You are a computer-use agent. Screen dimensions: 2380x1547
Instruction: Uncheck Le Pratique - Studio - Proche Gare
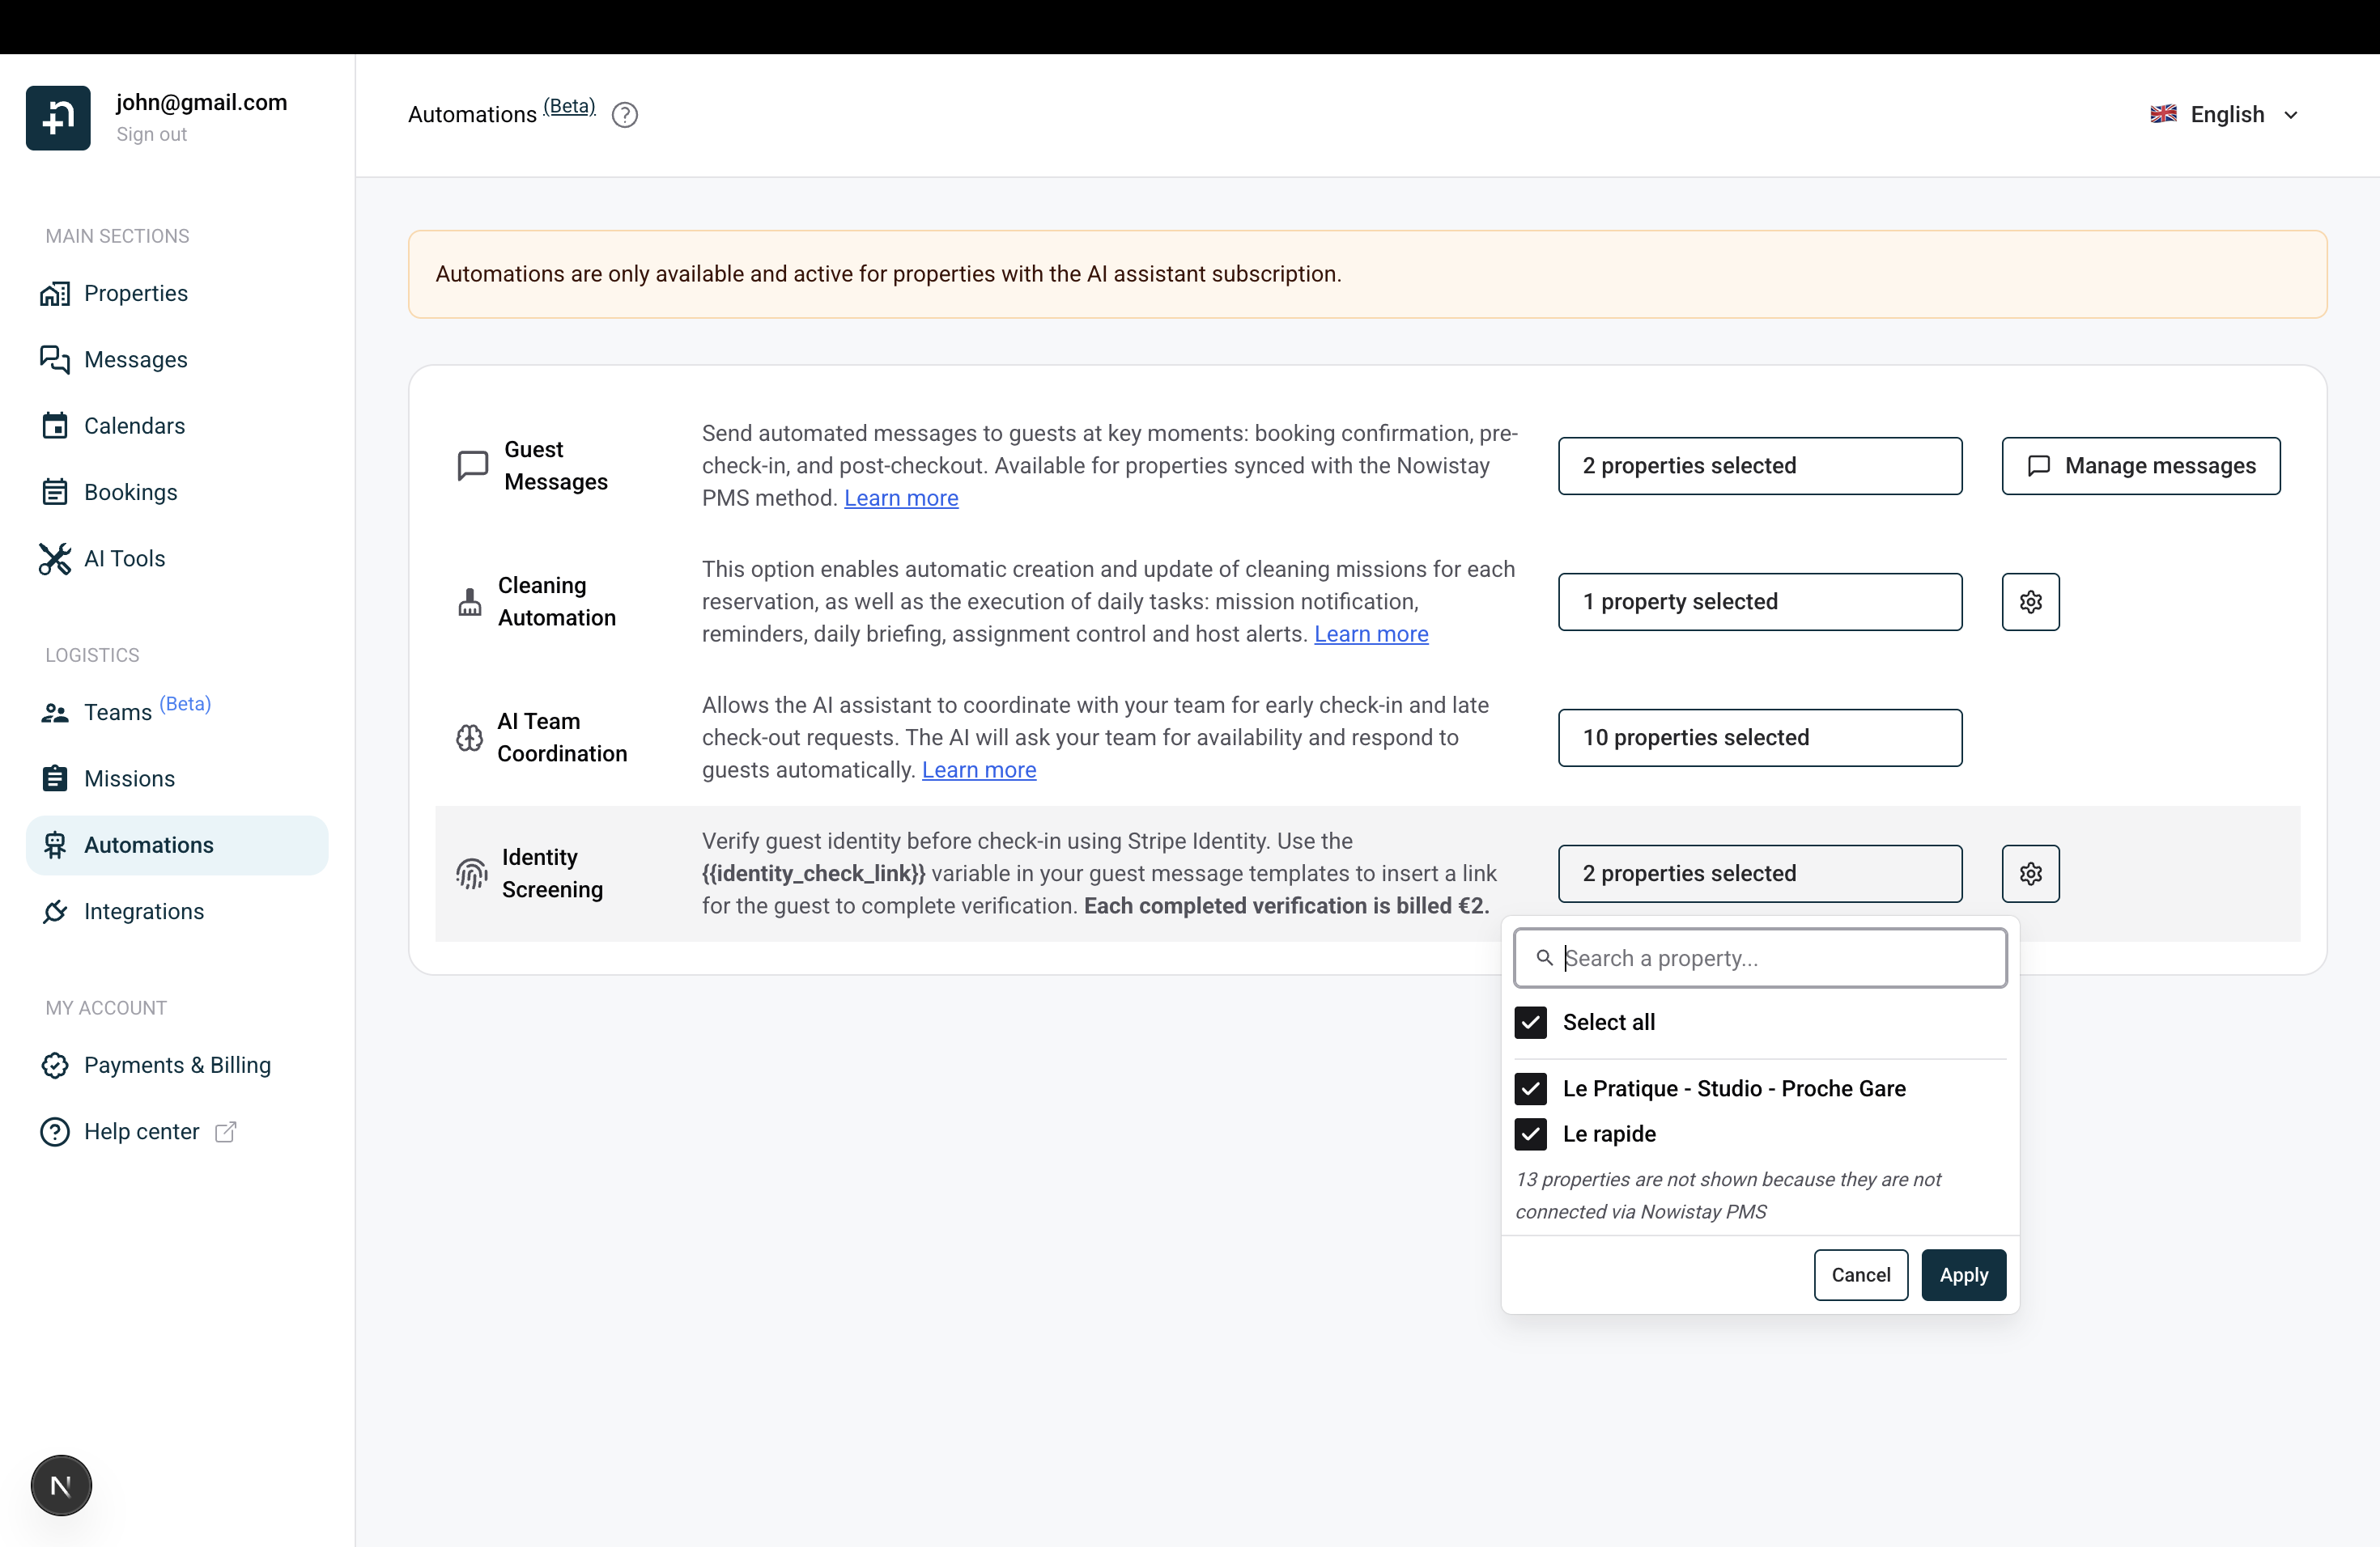[1530, 1088]
